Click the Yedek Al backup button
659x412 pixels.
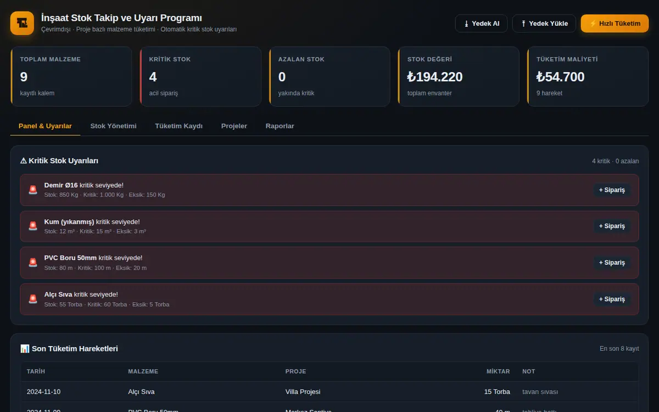[x=482, y=24]
